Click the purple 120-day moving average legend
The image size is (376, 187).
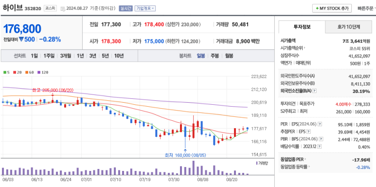[42, 72]
